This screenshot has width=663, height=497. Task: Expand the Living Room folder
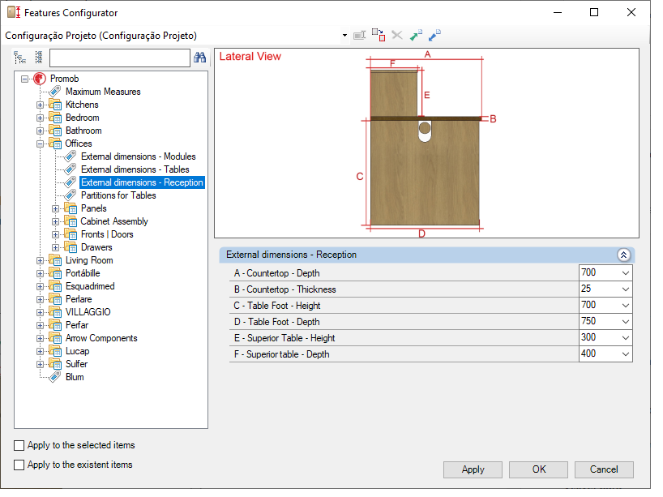[41, 261]
